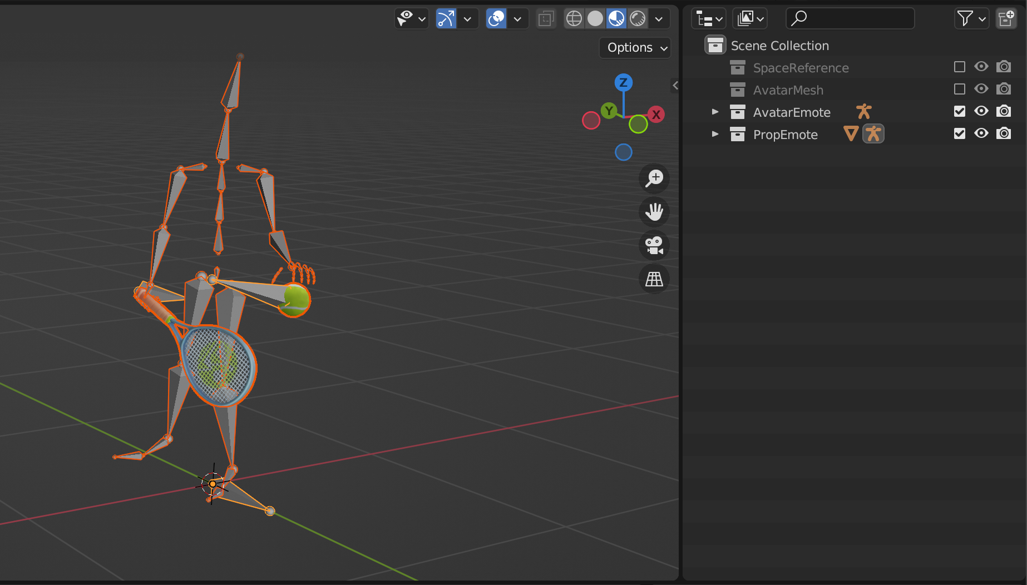Toggle camera view with camera icon
Image resolution: width=1027 pixels, height=585 pixels.
(654, 245)
